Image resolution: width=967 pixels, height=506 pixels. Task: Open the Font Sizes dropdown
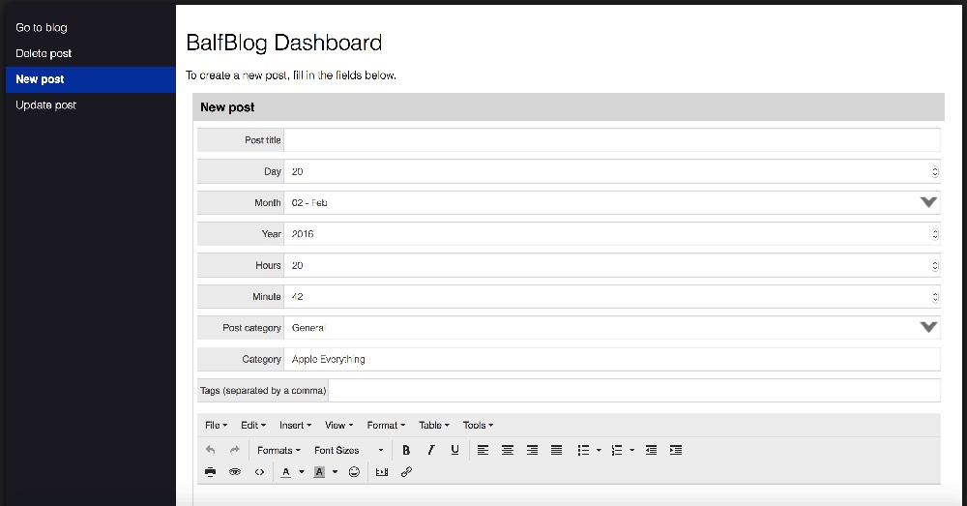coord(348,450)
